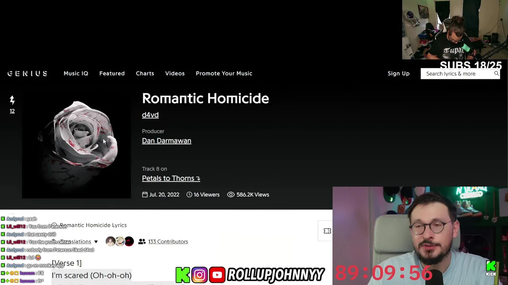Click the 89:09:56 timer overlay

point(383,273)
